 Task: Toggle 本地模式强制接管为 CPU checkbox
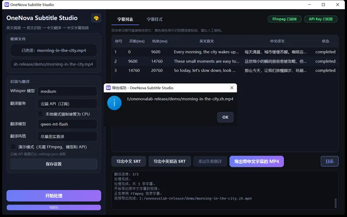tap(40, 114)
